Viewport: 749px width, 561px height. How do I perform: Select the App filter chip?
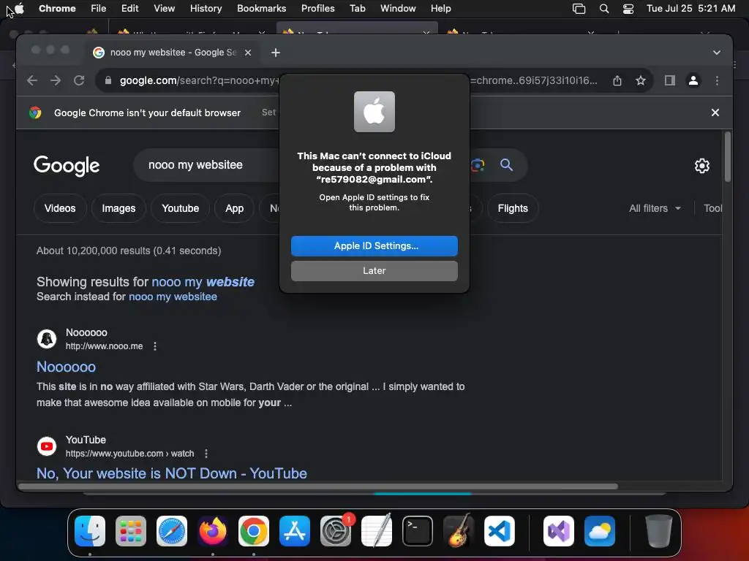click(234, 208)
